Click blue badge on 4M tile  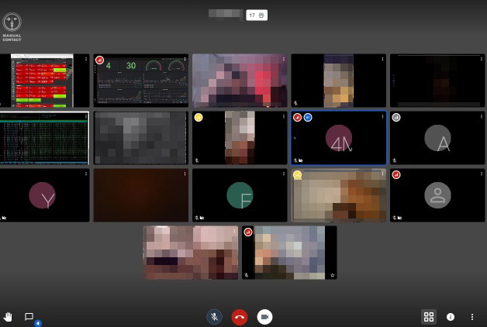[x=308, y=117]
